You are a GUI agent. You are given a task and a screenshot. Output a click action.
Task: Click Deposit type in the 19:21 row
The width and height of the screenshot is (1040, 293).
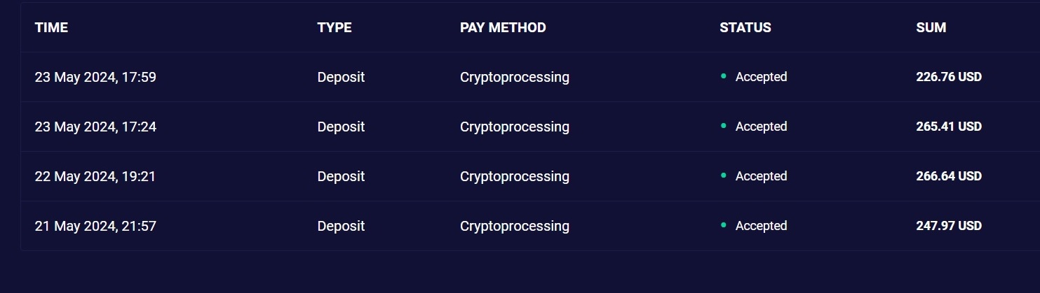coord(341,176)
